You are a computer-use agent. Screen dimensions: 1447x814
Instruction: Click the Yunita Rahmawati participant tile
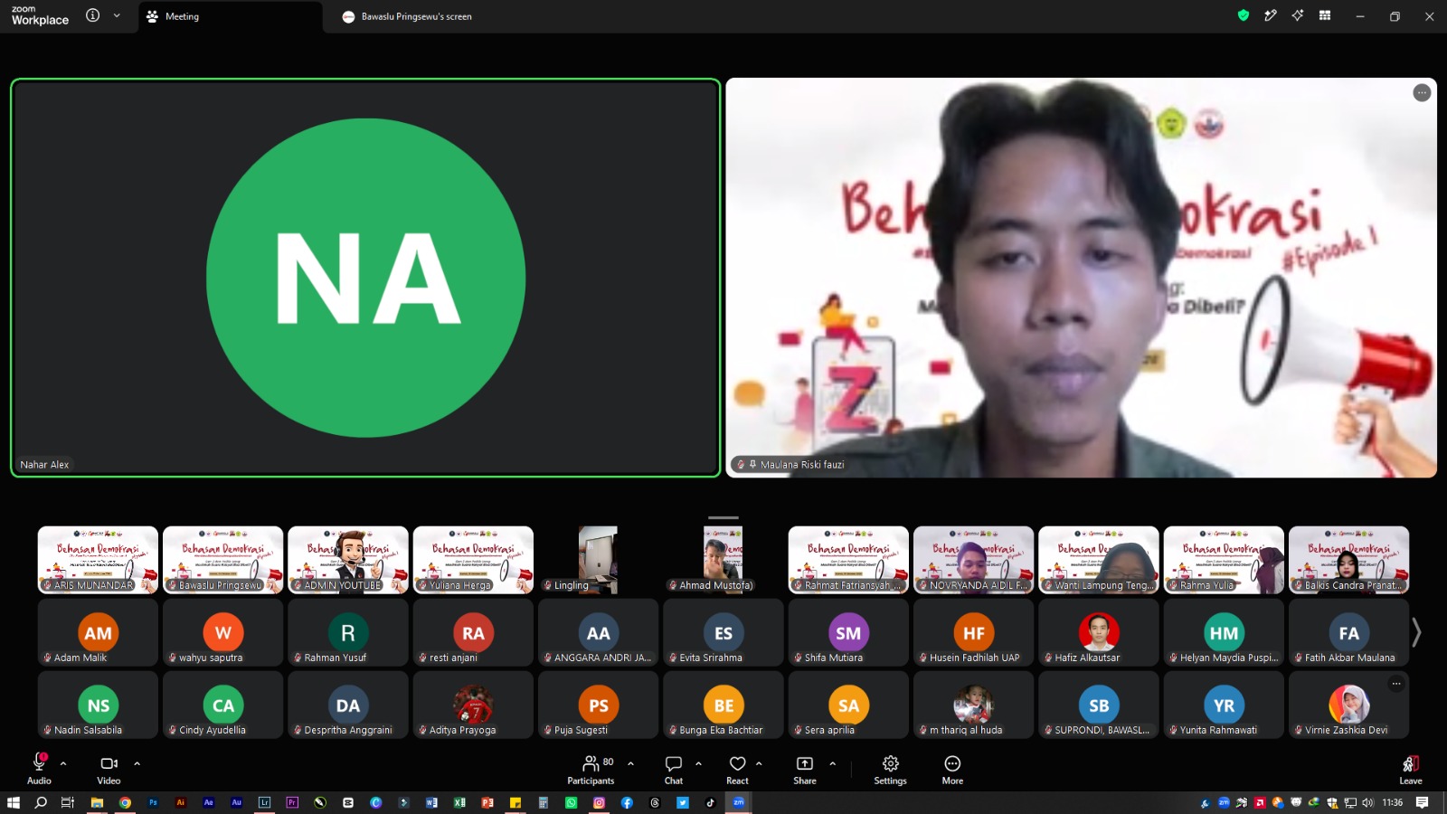tap(1224, 705)
